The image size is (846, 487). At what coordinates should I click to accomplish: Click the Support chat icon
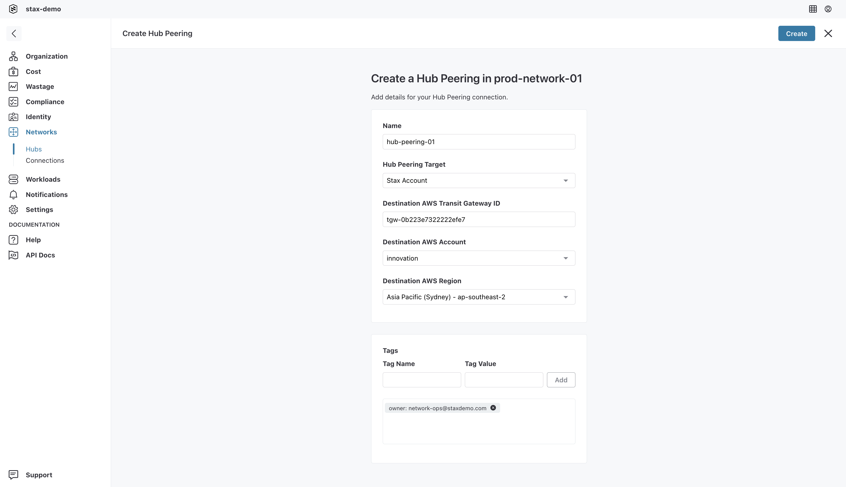(13, 475)
